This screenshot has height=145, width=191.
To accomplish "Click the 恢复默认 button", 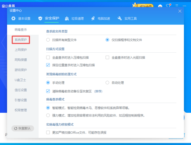I will tap(23, 129).
